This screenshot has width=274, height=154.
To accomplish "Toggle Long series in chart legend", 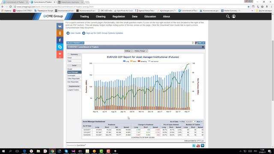I will pyautogui.click(x=126, y=61).
